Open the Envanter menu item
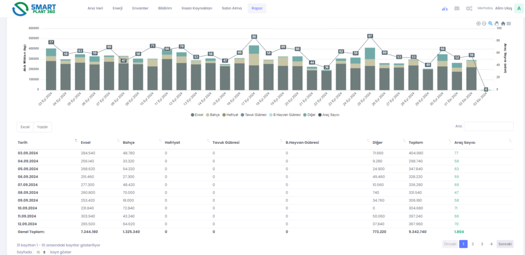This screenshot has width=525, height=255. (140, 8)
